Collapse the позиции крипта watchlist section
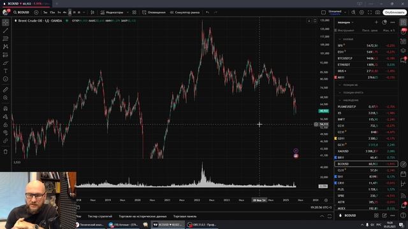This screenshot has width=408, height=229. tap(340, 92)
